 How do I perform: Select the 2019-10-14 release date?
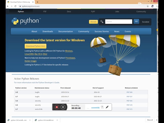click(x=65, y=92)
